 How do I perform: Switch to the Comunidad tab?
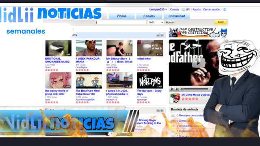[177, 16]
